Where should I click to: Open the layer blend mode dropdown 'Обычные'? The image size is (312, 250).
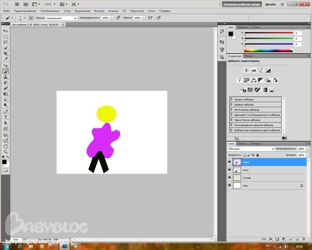pos(250,149)
